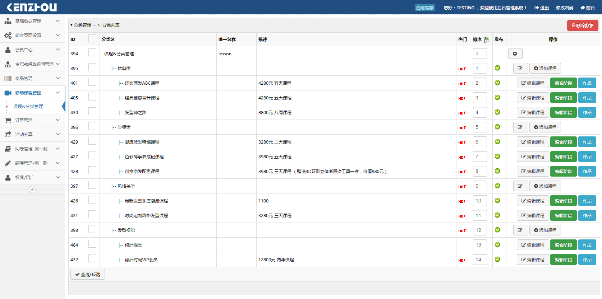Click the edit pencil icon for 修剪类
The height and width of the screenshot is (299, 602).
coord(520,68)
